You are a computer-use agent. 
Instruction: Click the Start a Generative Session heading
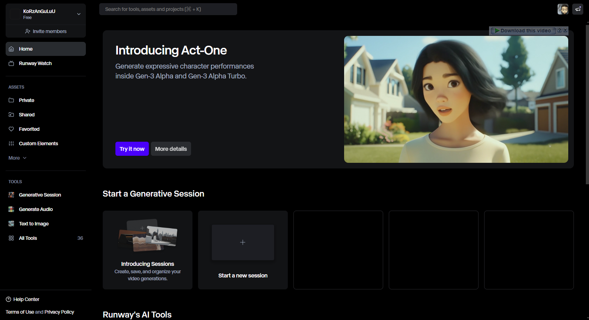[x=153, y=194]
